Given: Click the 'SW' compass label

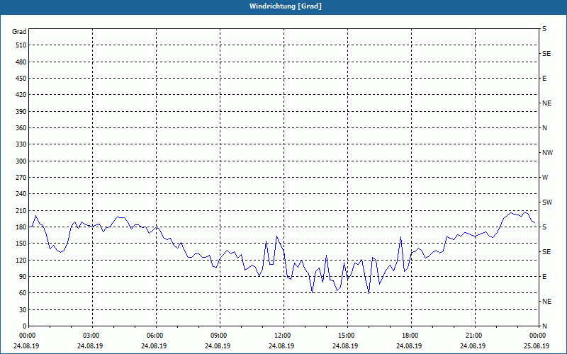Looking at the screenshot, I should pyautogui.click(x=547, y=202).
